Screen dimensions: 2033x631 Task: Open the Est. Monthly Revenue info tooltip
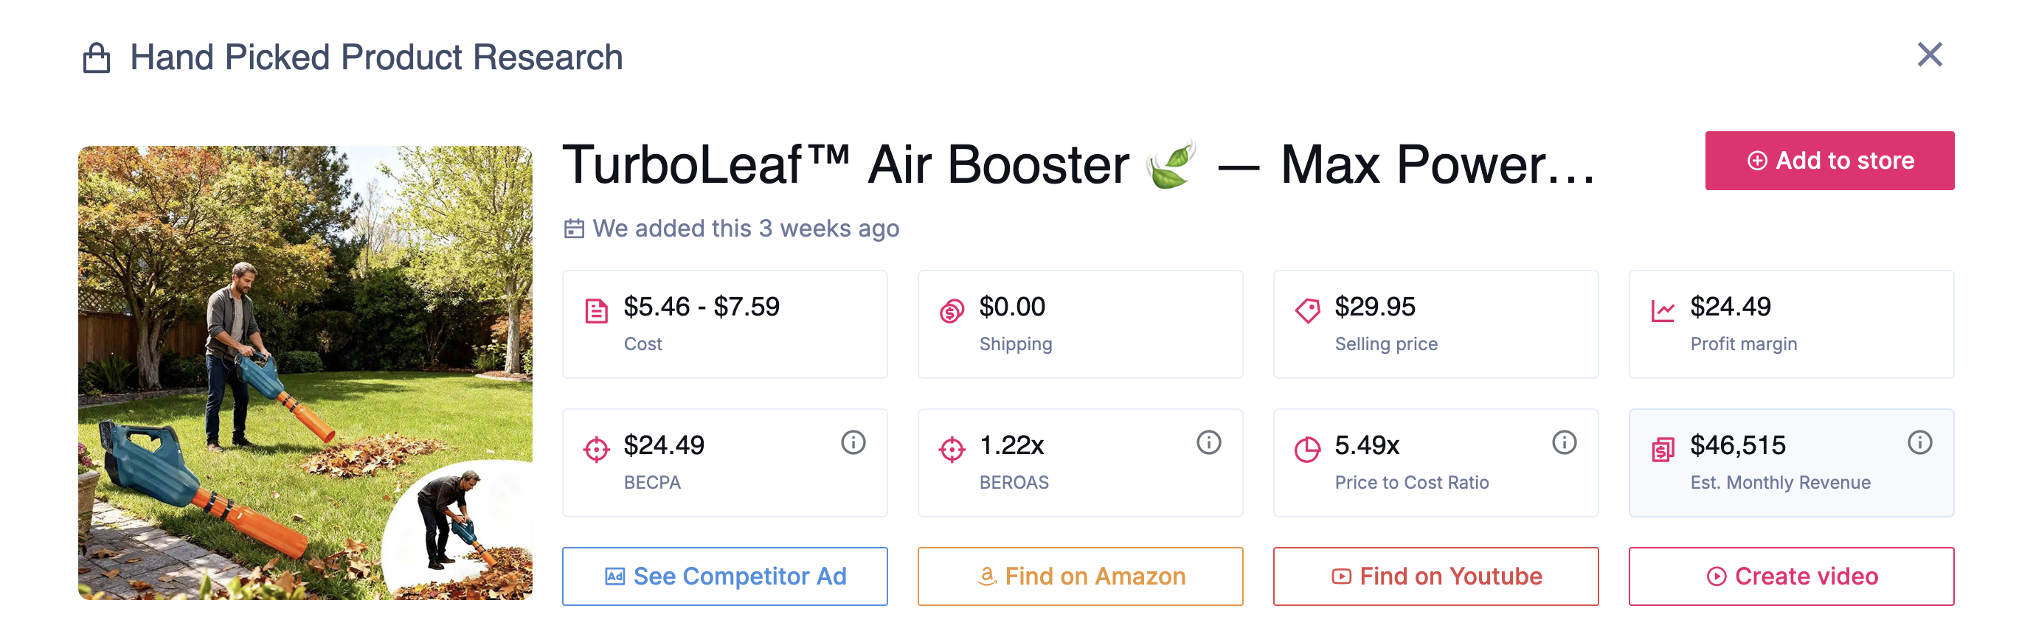pyautogui.click(x=1918, y=442)
